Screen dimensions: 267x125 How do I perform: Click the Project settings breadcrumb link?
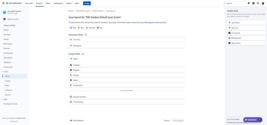tap(98, 11)
